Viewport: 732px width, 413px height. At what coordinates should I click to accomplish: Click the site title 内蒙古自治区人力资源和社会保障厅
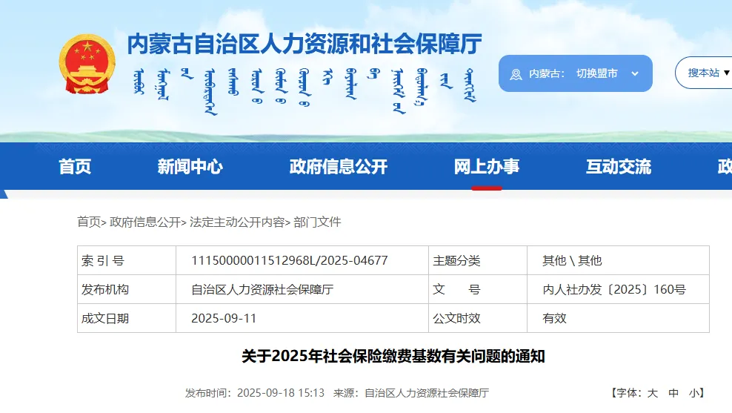[x=305, y=44]
